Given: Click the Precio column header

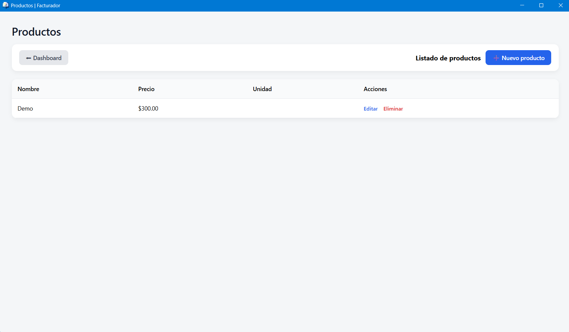Looking at the screenshot, I should [146, 89].
